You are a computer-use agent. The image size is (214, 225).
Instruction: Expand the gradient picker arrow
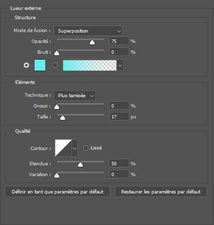[120, 65]
